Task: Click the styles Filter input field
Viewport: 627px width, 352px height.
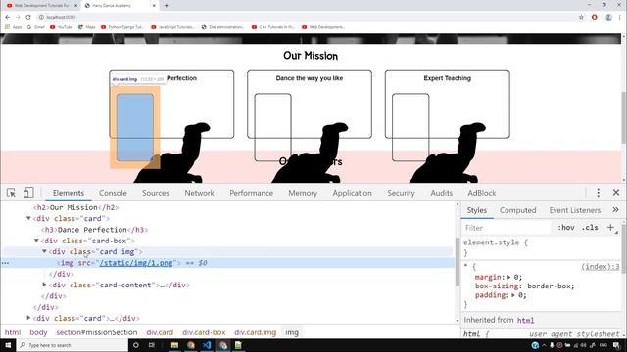Action: point(506,228)
